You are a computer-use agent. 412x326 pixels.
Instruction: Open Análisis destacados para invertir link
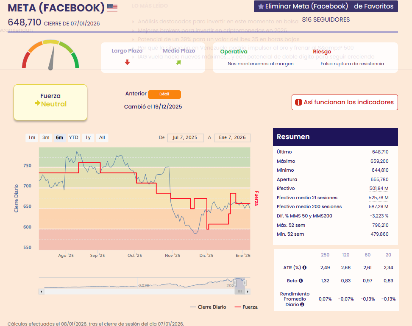pyautogui.click(x=218, y=21)
